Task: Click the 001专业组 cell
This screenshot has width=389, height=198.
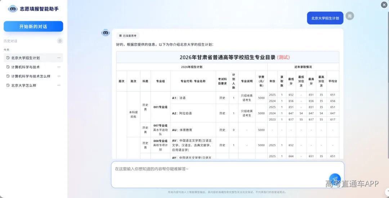Action: (x=160, y=107)
